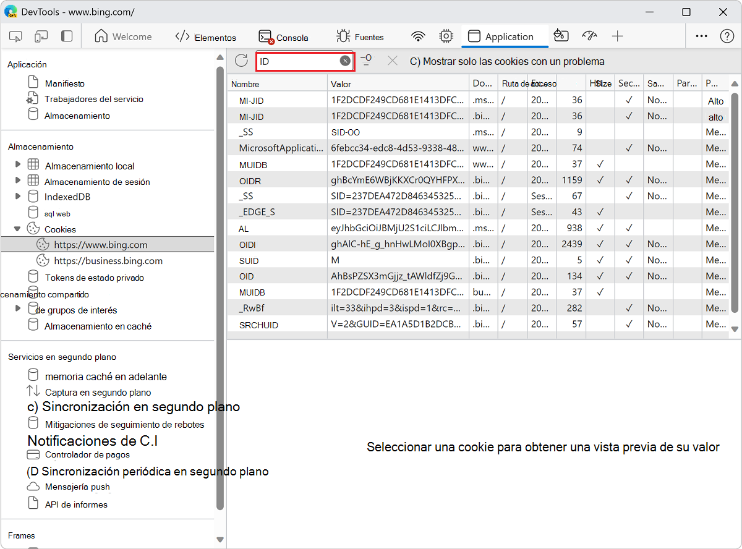Click Sincronización en segundo plano item

coord(134,407)
